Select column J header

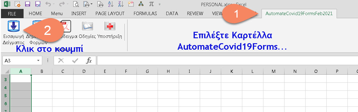tap(210, 71)
